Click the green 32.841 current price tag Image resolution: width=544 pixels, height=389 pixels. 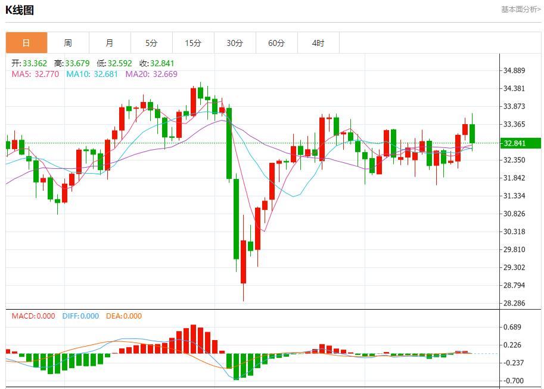(520, 143)
